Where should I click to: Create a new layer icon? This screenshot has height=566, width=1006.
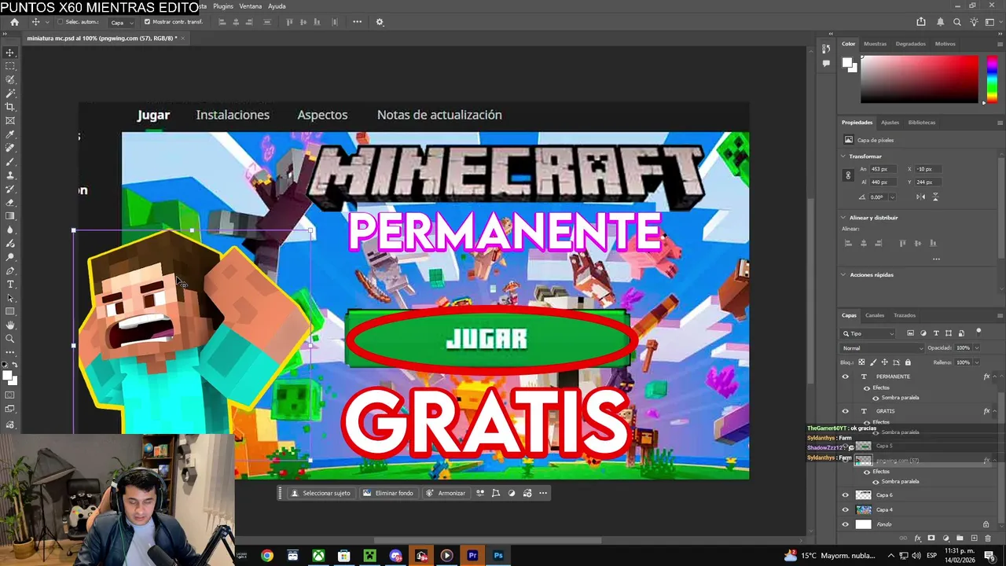(974, 538)
